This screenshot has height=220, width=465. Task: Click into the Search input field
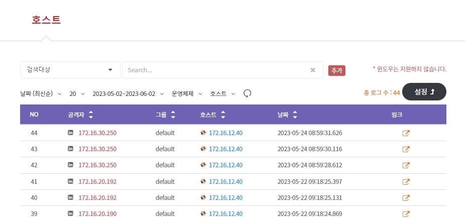[216, 70]
